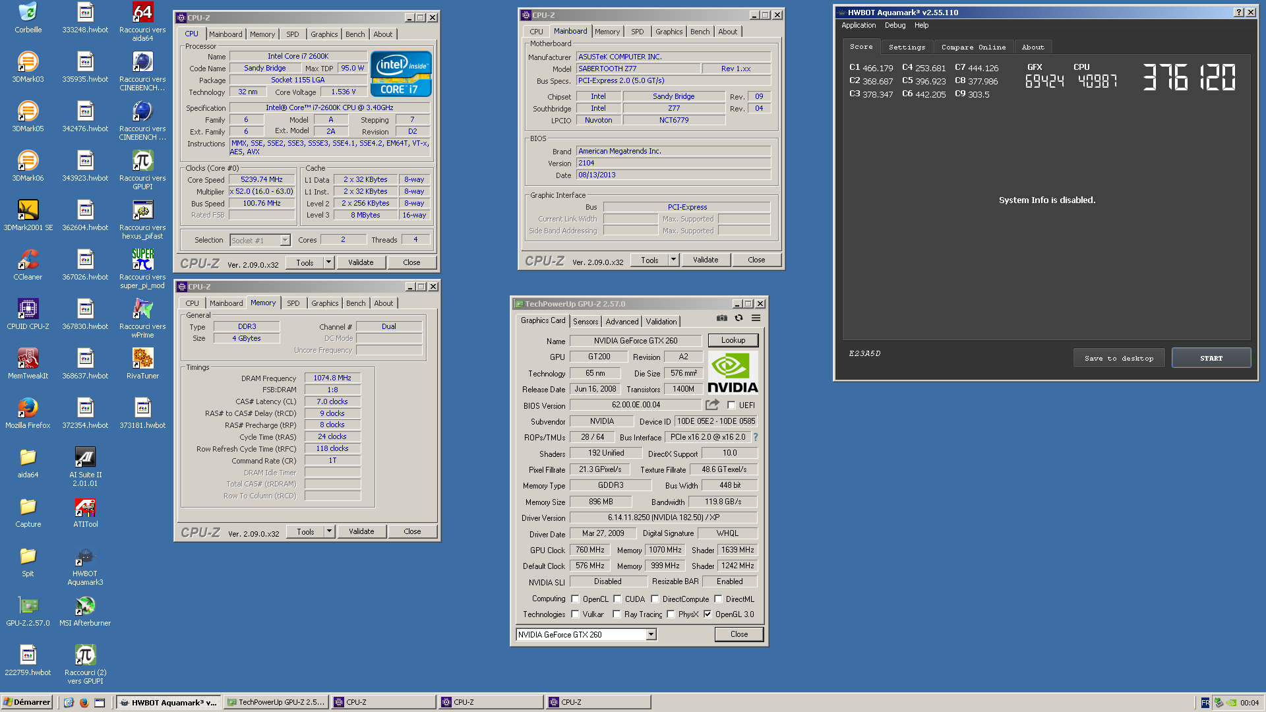Click GPU-Z BIOS share/export icon
Image resolution: width=1266 pixels, height=712 pixels.
pyautogui.click(x=712, y=405)
